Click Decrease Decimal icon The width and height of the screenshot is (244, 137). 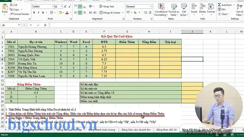coord(150,13)
